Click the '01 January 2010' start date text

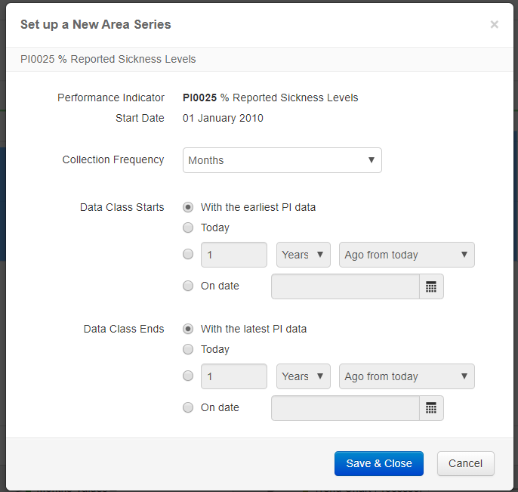[223, 118]
